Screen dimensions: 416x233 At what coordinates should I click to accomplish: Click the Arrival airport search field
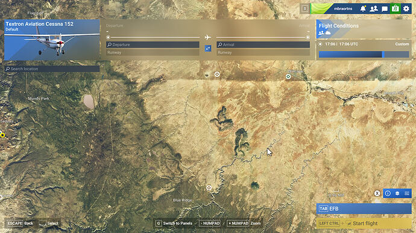tap(263, 44)
